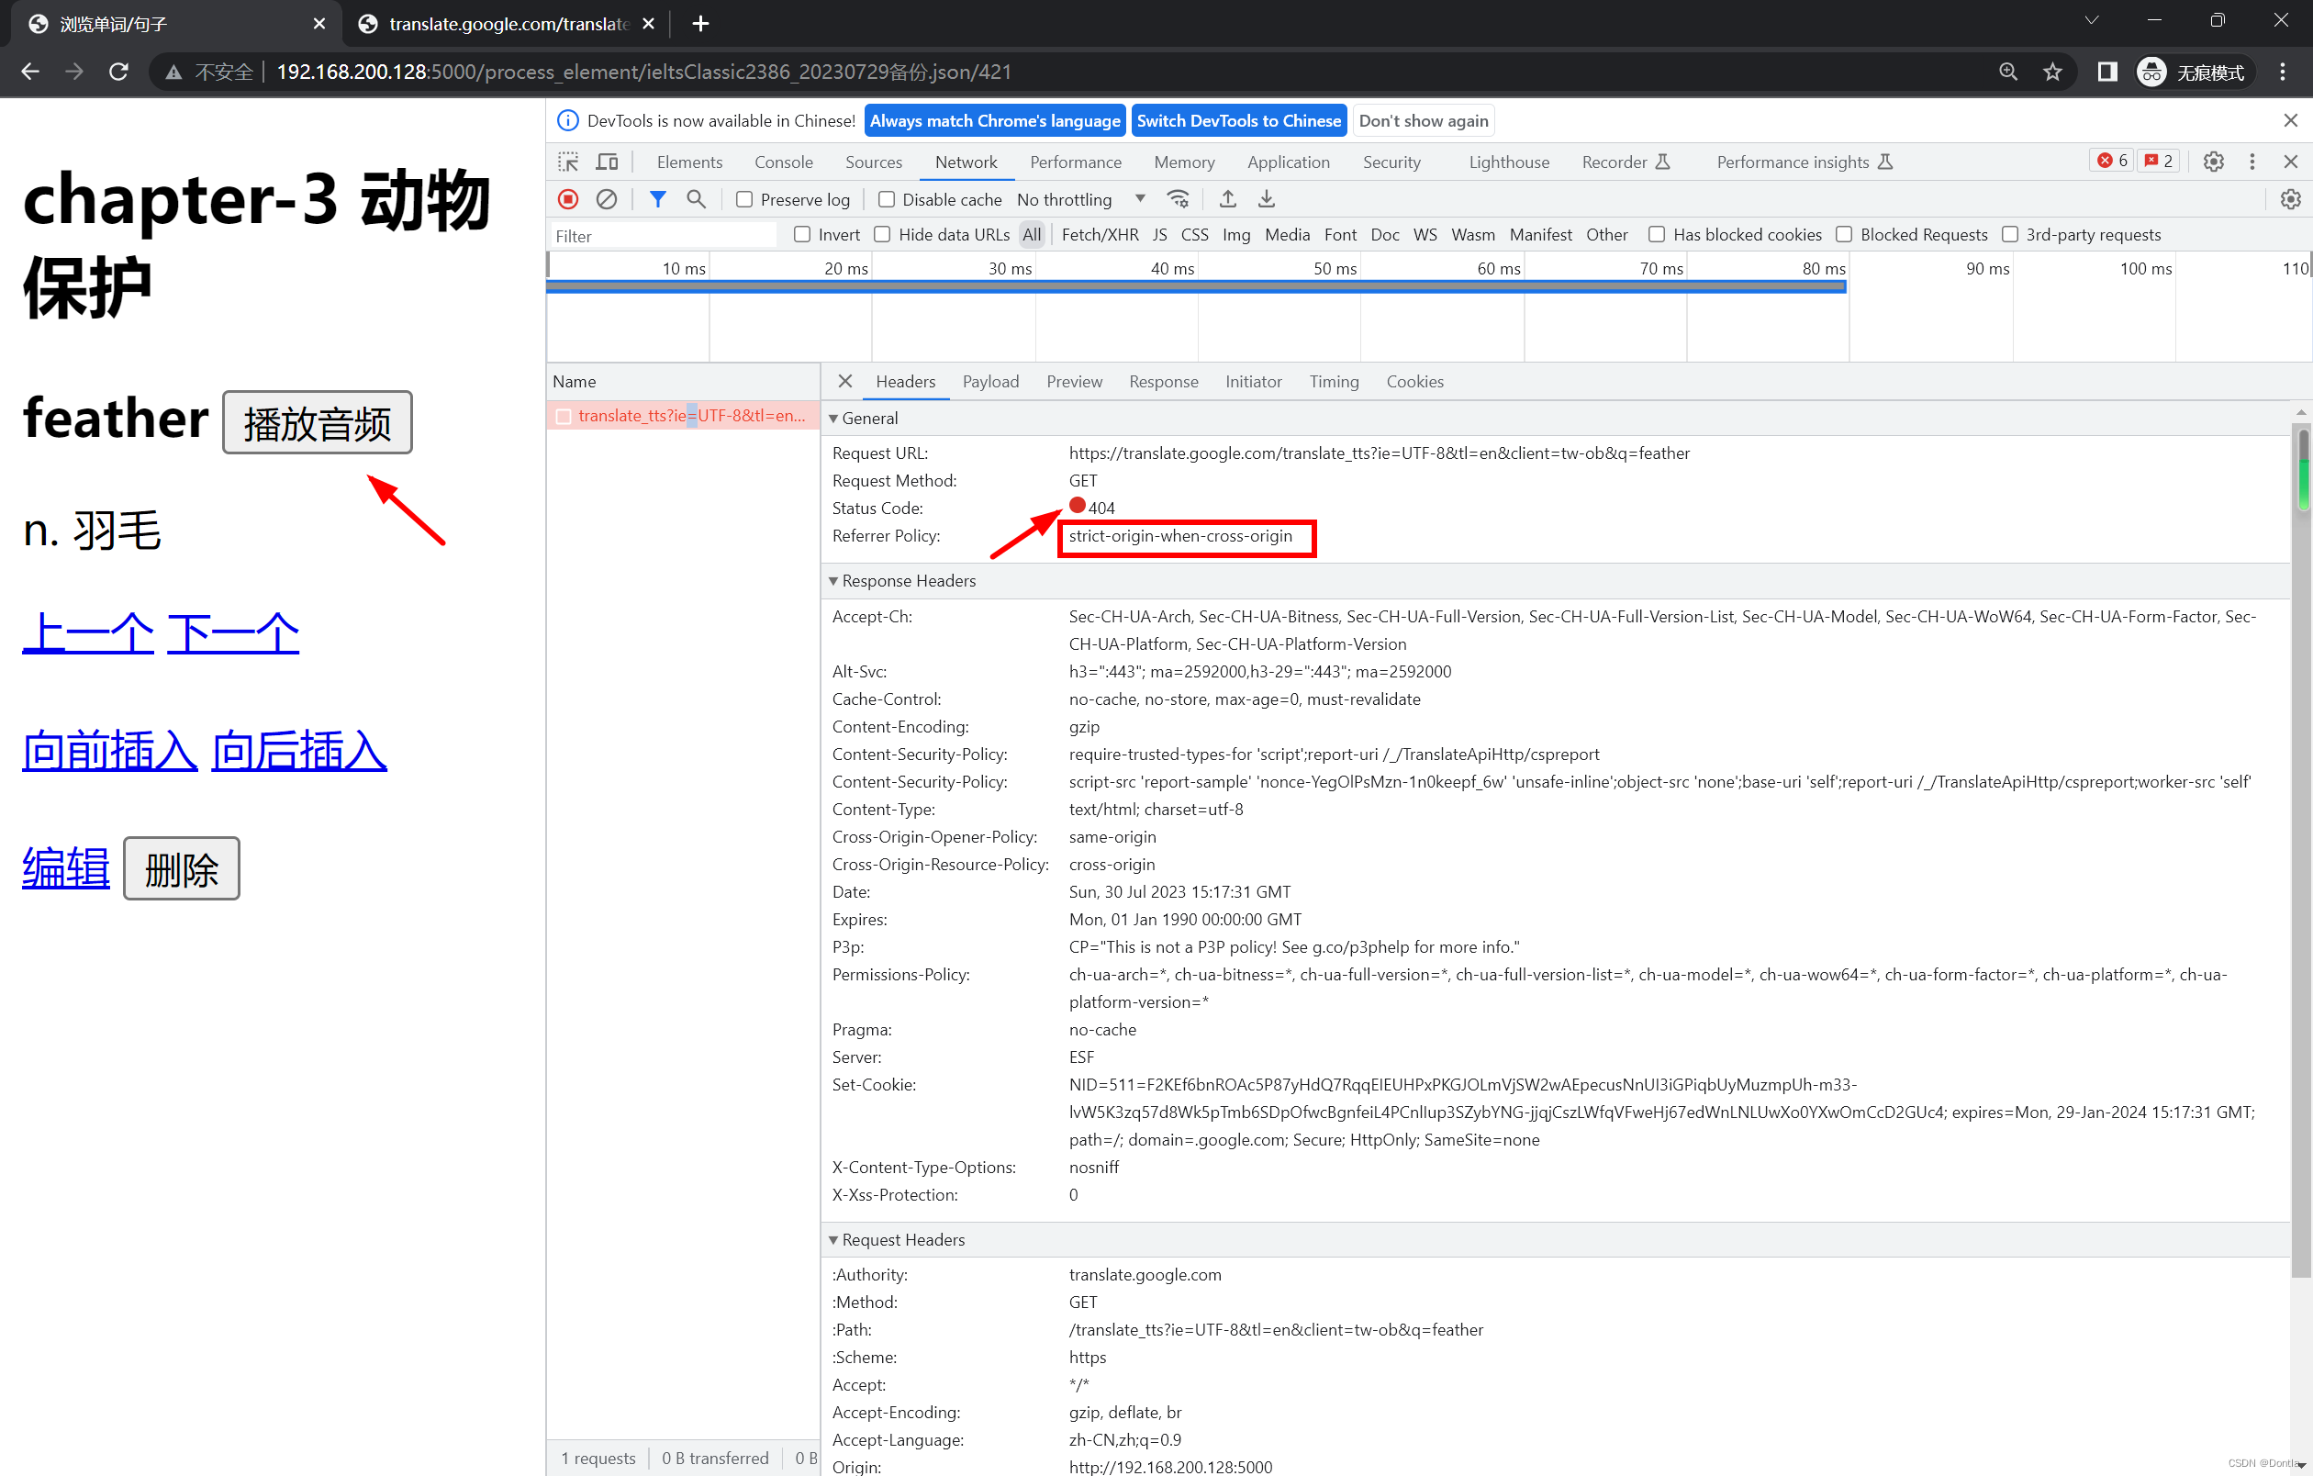The width and height of the screenshot is (2313, 1476).
Task: Check Blocked Requests checkbox
Action: (x=1844, y=234)
